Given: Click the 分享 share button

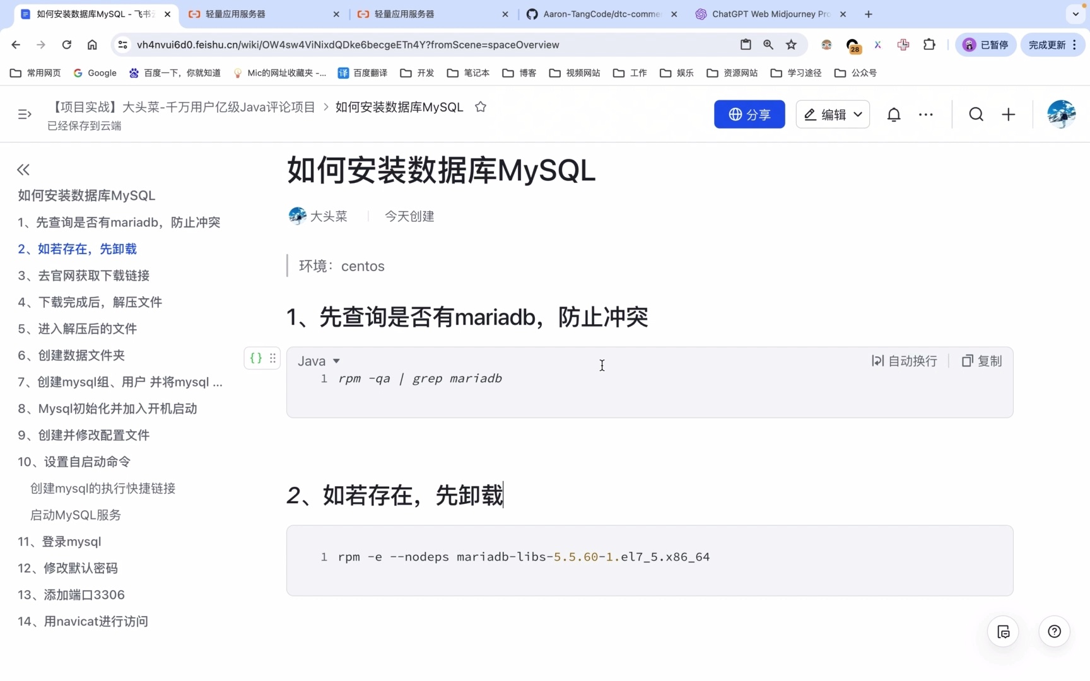Looking at the screenshot, I should pos(749,114).
